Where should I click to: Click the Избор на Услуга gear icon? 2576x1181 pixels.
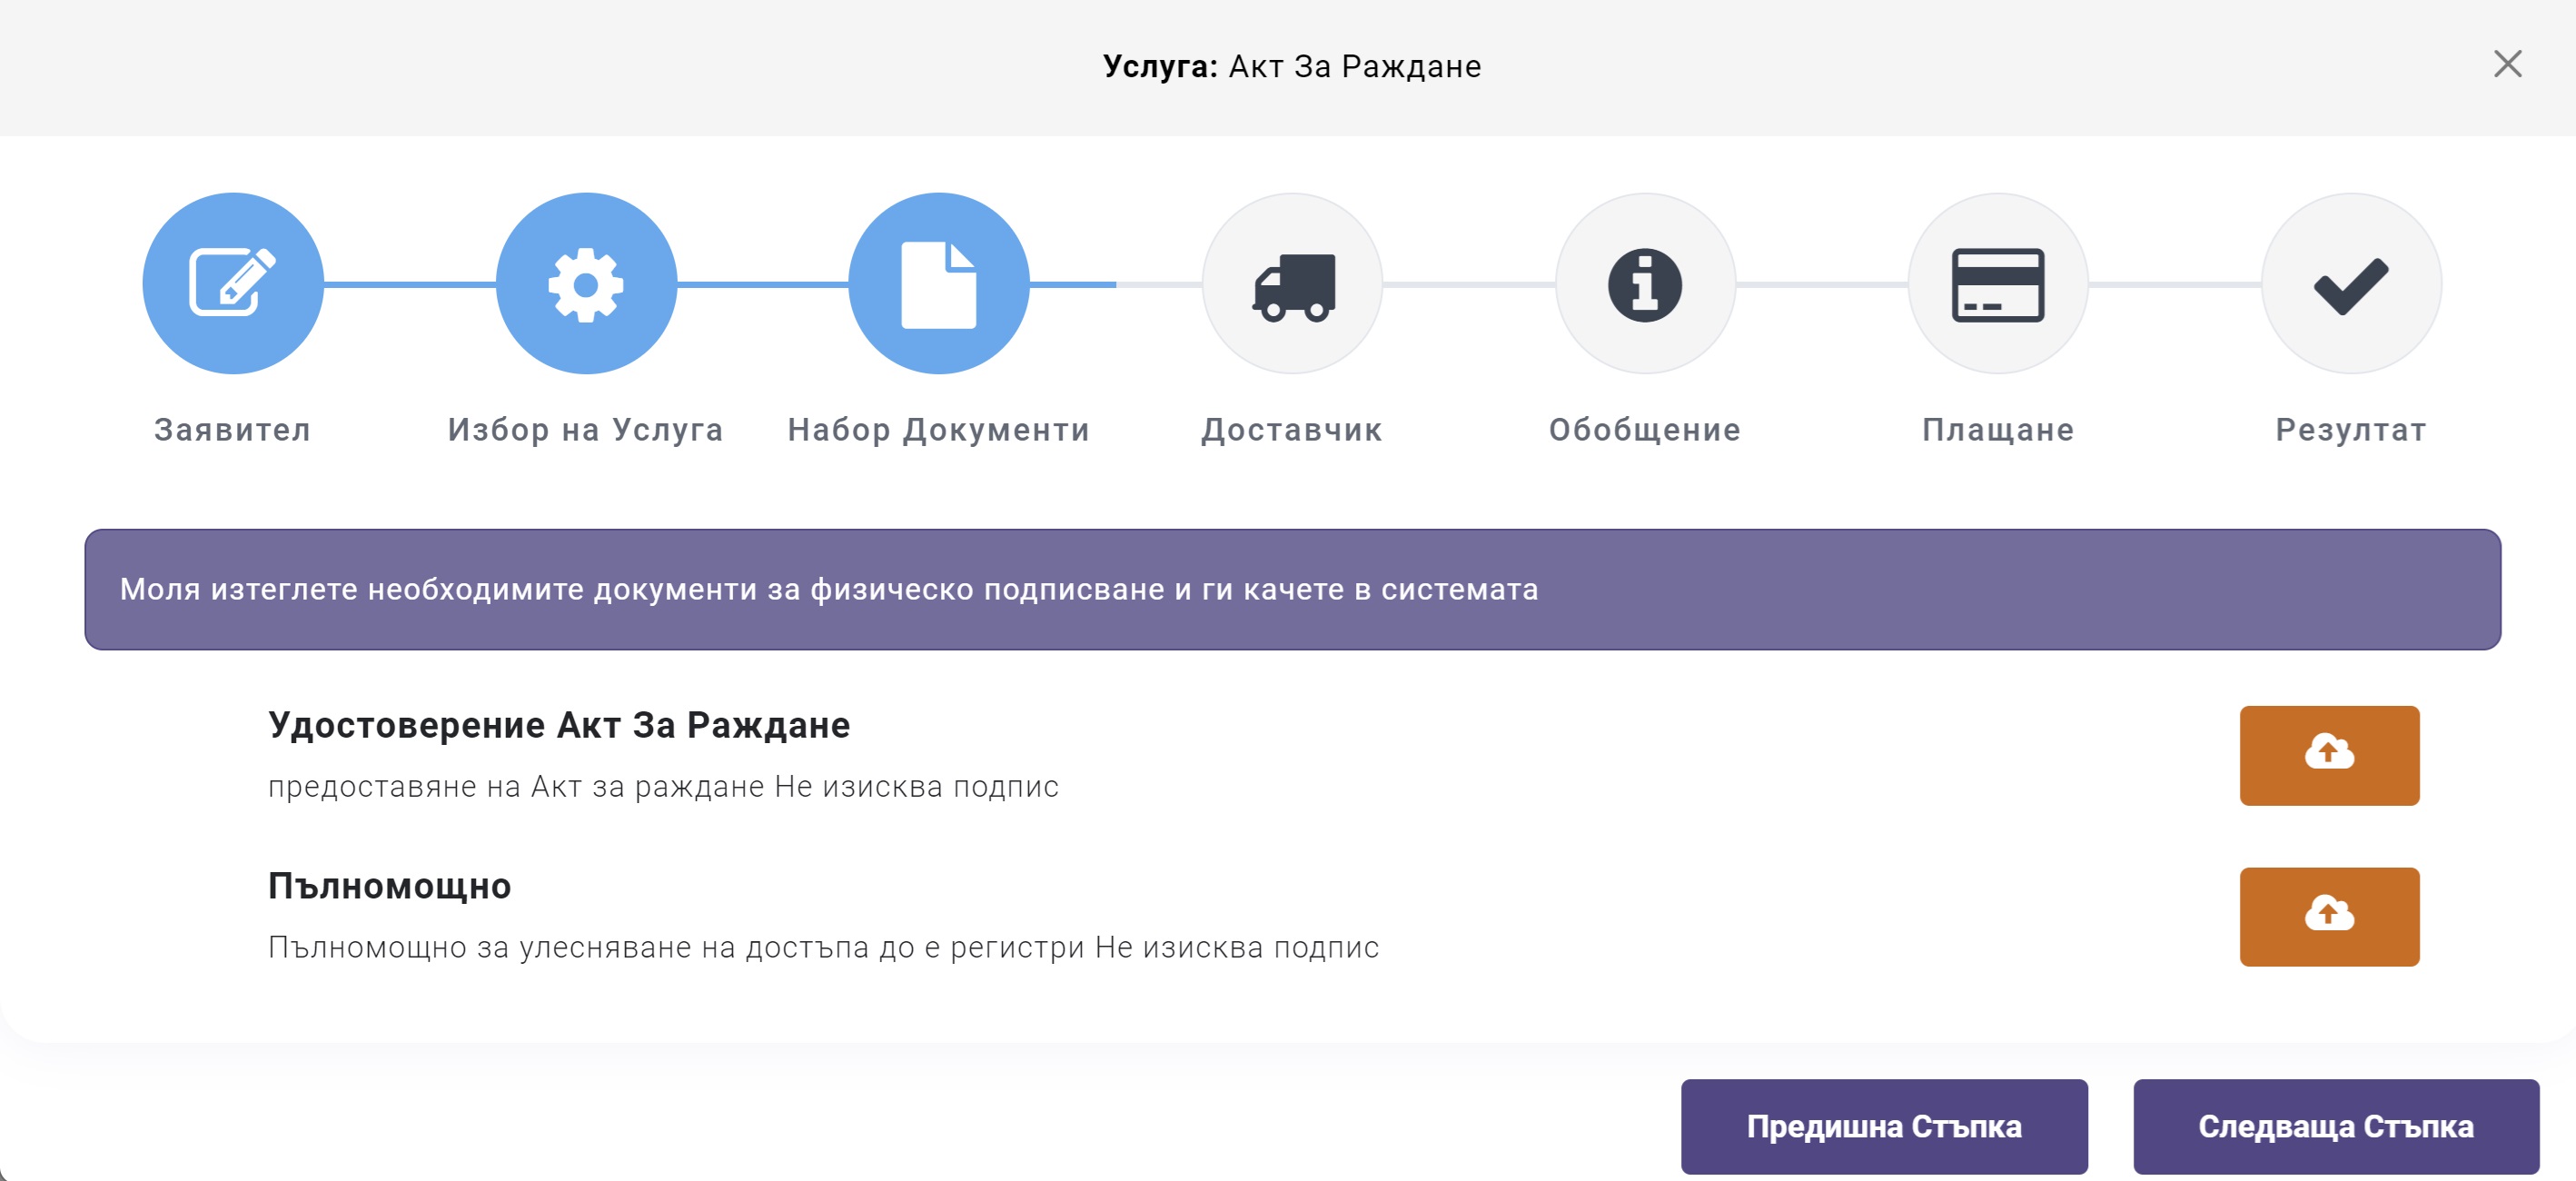click(586, 283)
